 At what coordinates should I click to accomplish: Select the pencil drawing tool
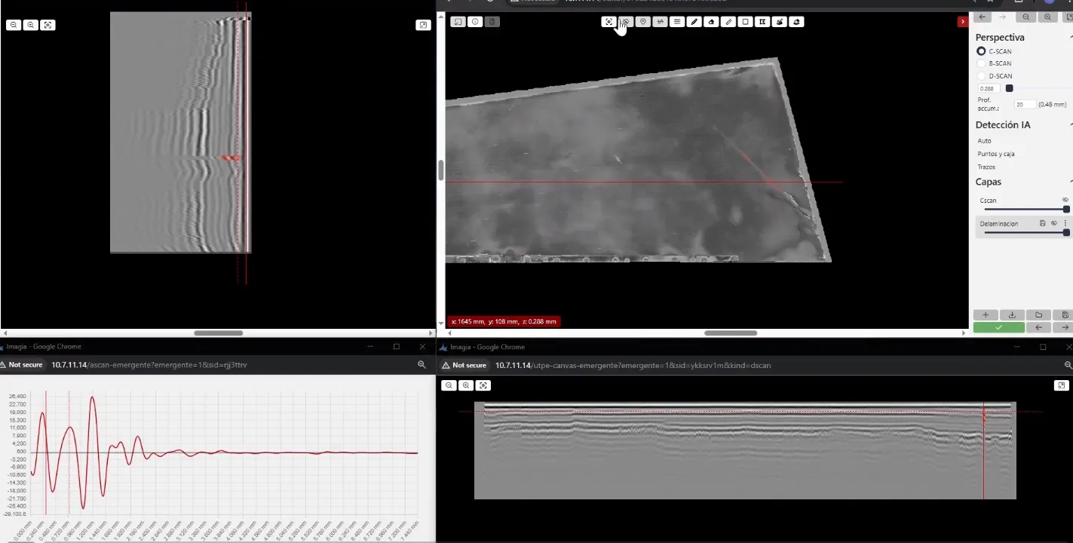pyautogui.click(x=694, y=22)
